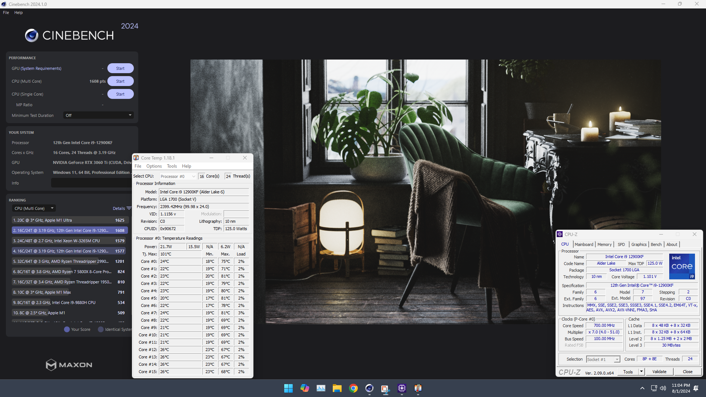Start the CPU (Single Core) benchmark
706x397 pixels.
(120, 94)
